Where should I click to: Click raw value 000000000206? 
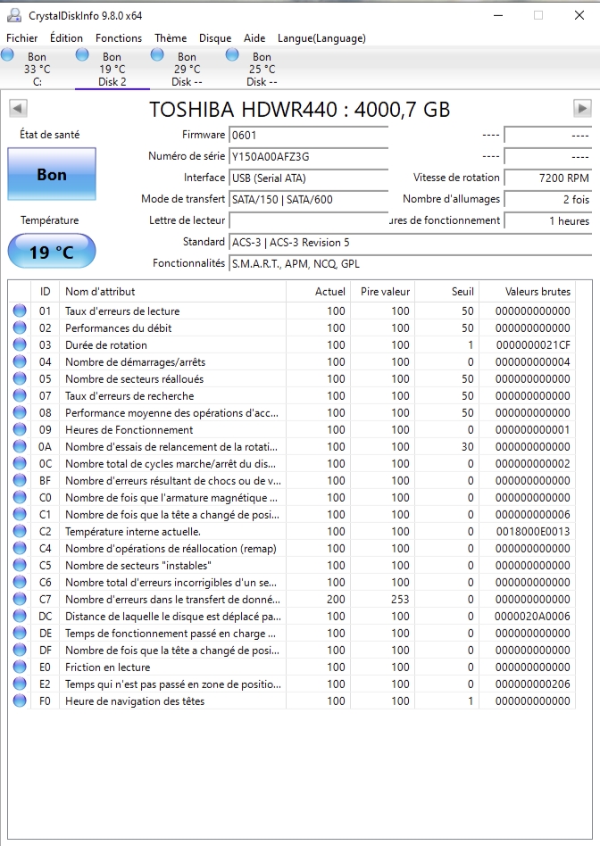click(532, 684)
